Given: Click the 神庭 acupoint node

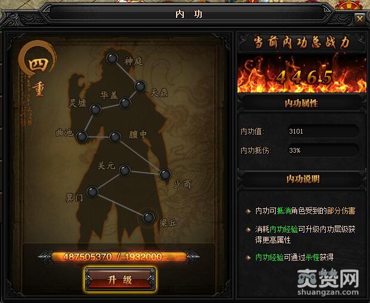Looking at the screenshot, I should [x=112, y=58].
